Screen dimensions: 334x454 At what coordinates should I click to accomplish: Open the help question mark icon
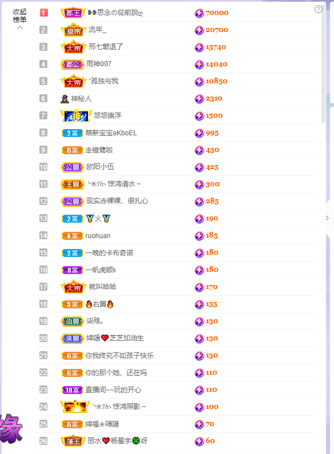coord(319,9)
